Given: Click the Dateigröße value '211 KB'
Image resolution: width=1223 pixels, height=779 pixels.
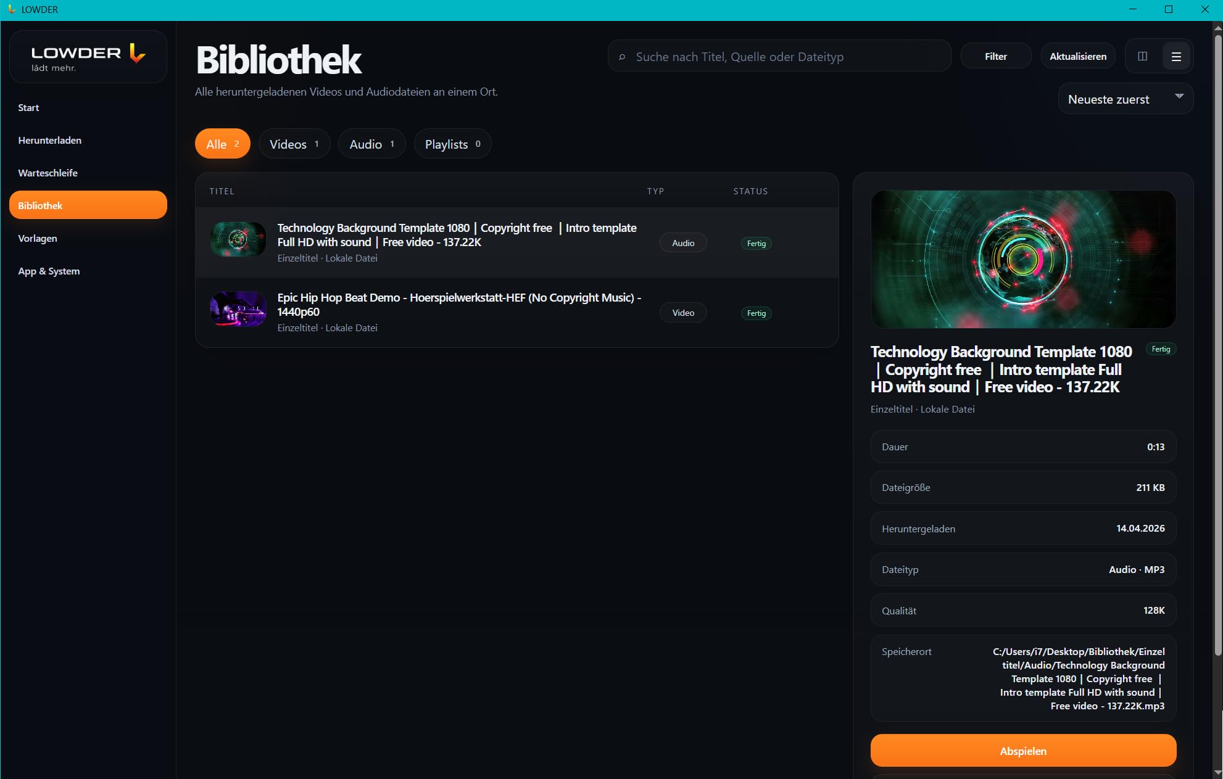Looking at the screenshot, I should tap(1150, 487).
